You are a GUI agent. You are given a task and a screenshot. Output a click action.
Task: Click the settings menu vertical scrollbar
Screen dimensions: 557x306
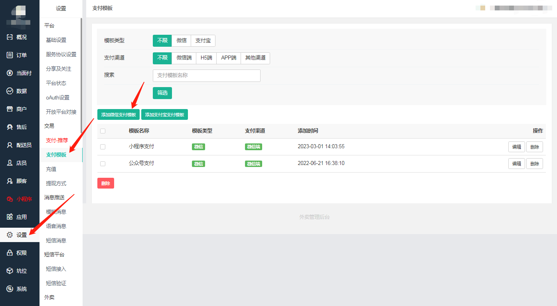click(x=81, y=76)
